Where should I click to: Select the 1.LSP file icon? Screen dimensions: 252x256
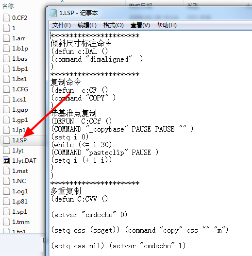pyautogui.click(x=6, y=140)
